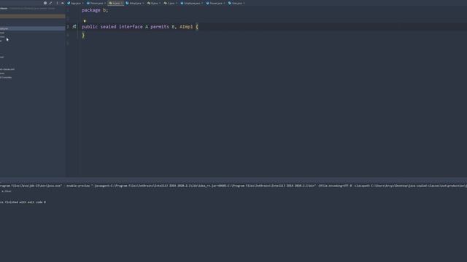This screenshot has width=467, height=262.
Task: Click the 'interface' keyword in the declaration
Action: pos(131,27)
